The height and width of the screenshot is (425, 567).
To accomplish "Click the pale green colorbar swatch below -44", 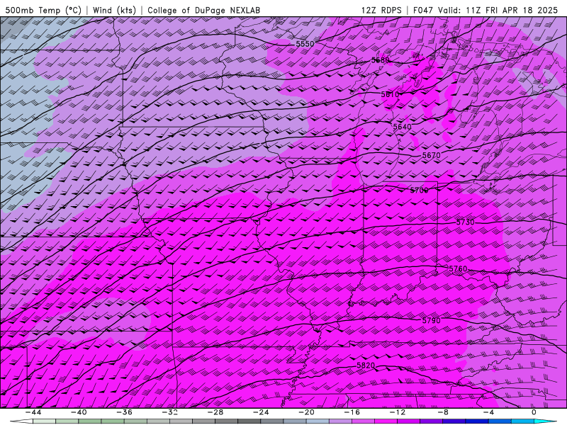I will coord(44,421).
